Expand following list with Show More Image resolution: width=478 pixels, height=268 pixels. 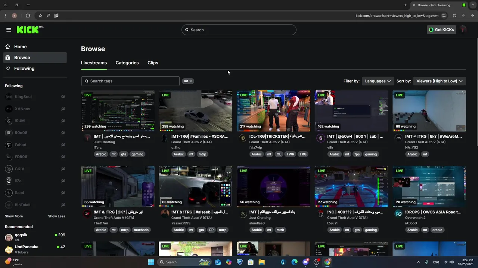(14, 216)
